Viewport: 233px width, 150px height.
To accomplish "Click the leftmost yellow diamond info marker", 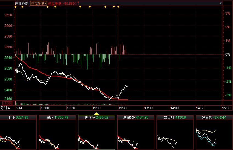I will click(15, 7).
